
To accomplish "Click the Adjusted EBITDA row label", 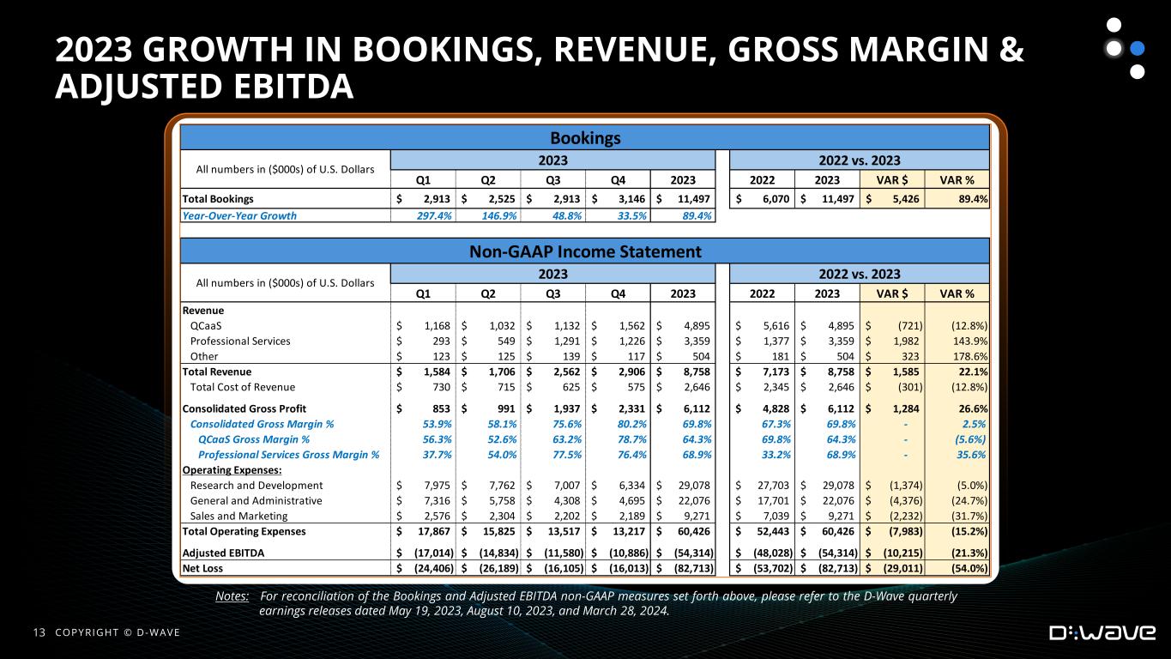I will 223,553.
